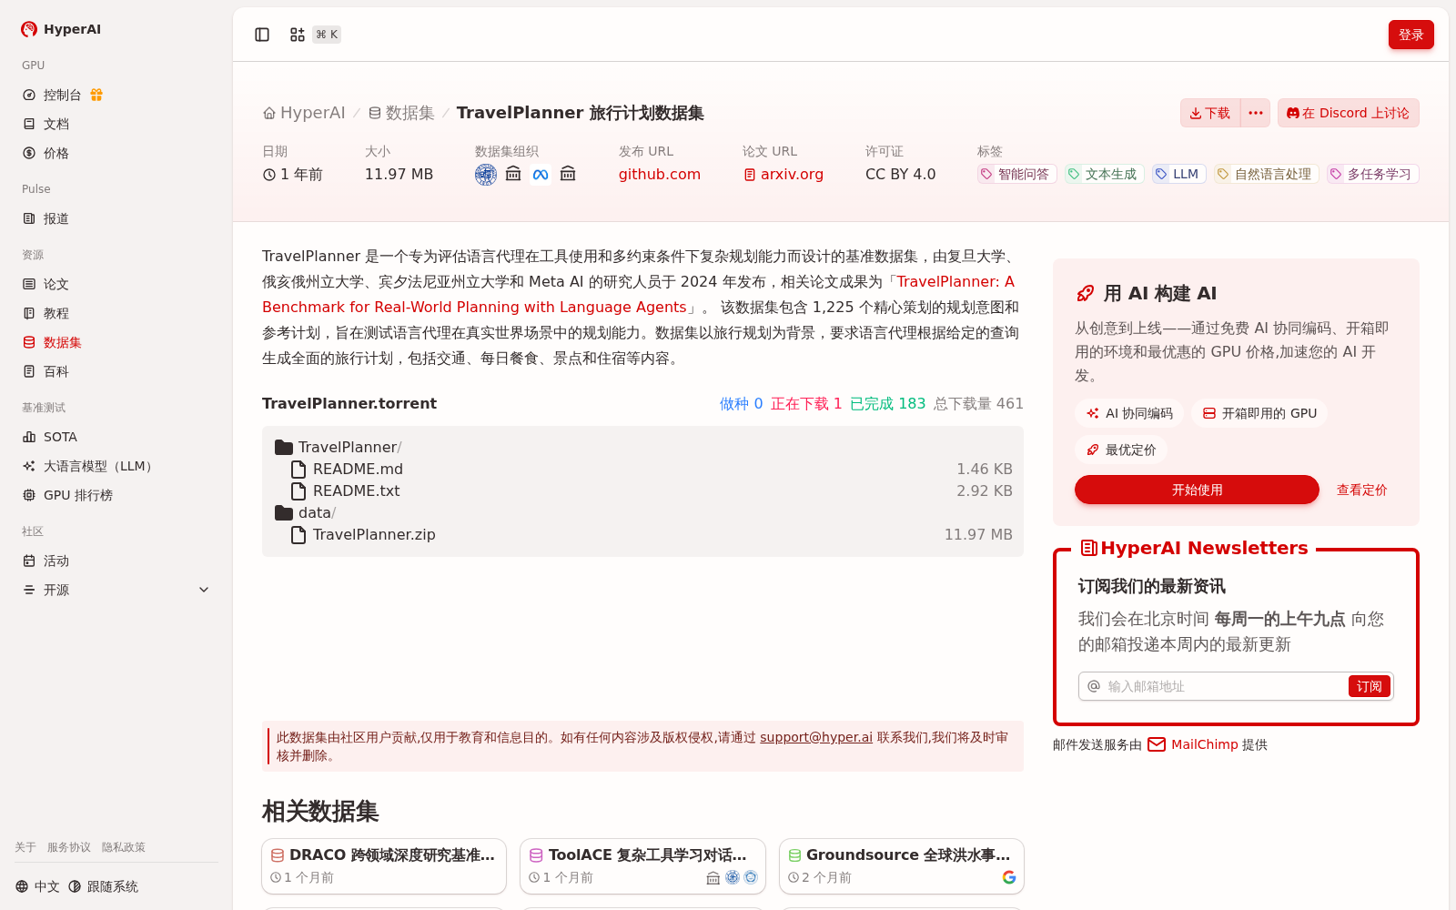The width and height of the screenshot is (1456, 910).
Task: Click the AI 协同编码 chip
Action: (x=1129, y=413)
